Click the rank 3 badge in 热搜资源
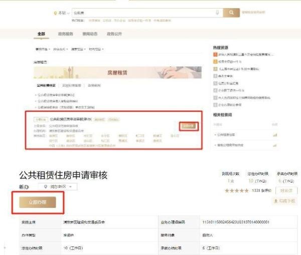The image size is (301, 255). pos(215,69)
